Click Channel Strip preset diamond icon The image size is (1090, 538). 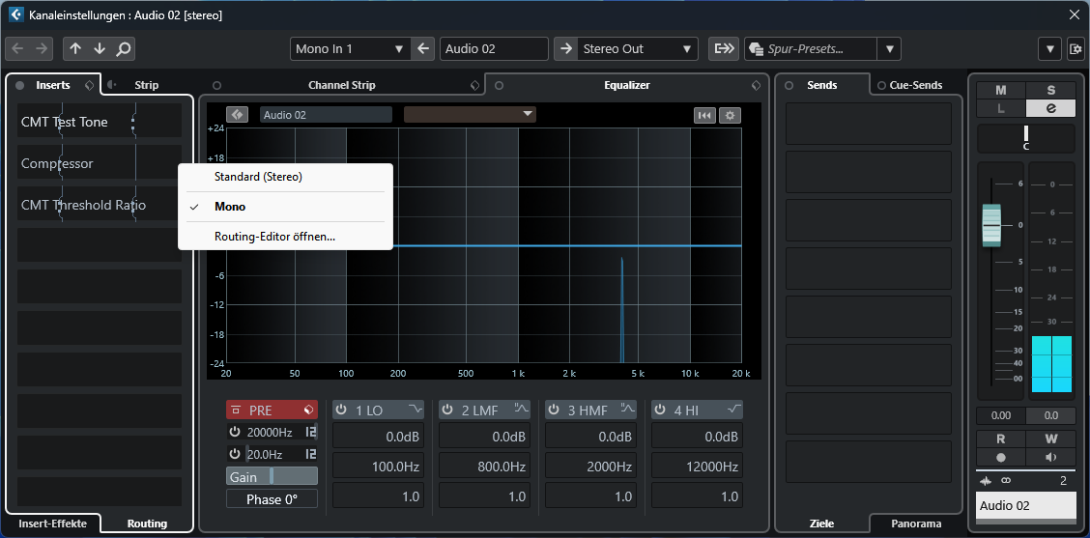474,86
